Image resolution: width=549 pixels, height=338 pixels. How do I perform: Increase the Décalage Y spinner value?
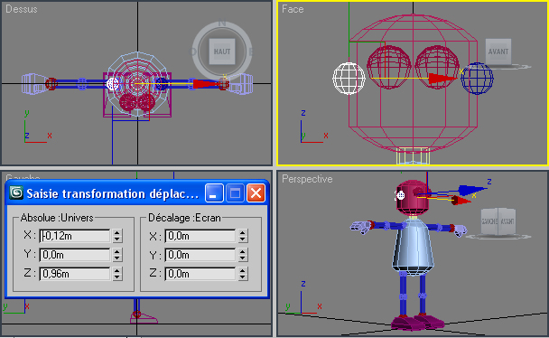(x=243, y=251)
